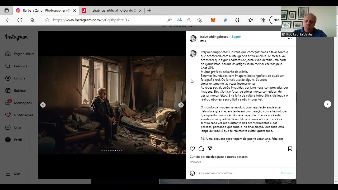Open the zoom magnifier icon
The height and width of the screenshot is (190, 338).
pyautogui.click(x=189, y=20)
